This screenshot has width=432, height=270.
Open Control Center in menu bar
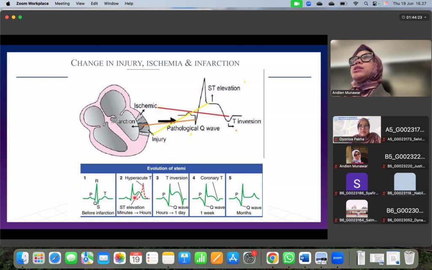[375, 3]
